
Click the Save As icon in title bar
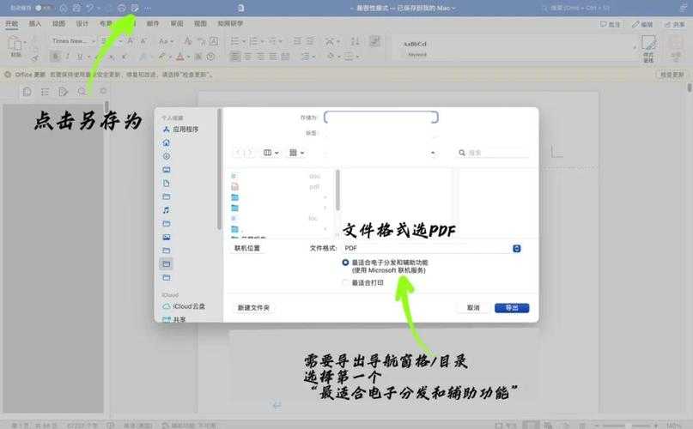point(134,8)
